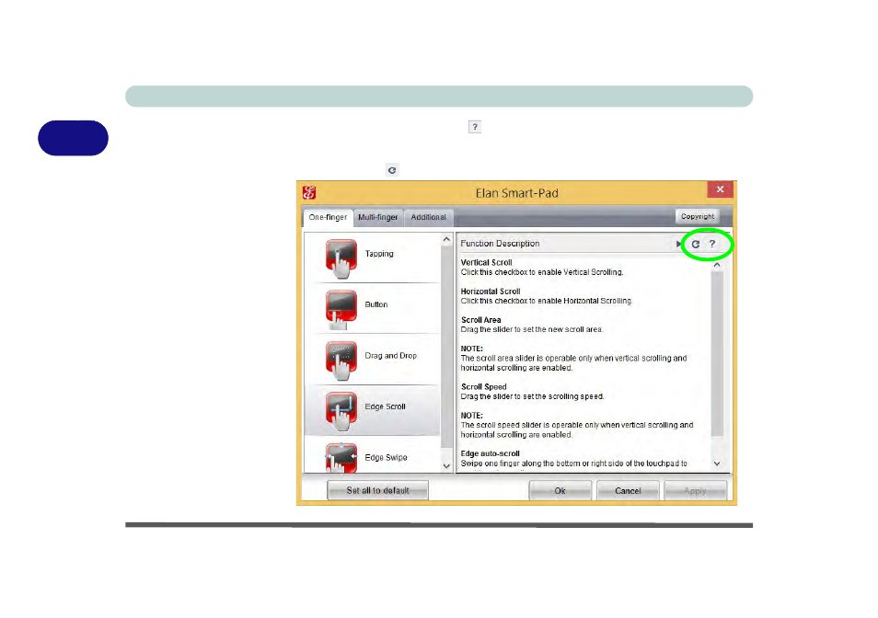
Task: Click the standalone refresh icon above the dialog
Action: 392,170
